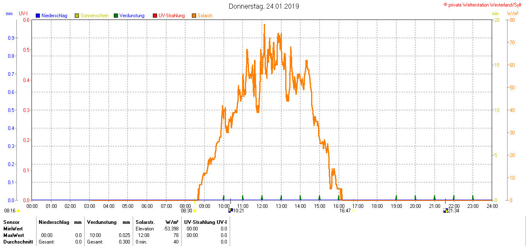Click the moon icon beside 10:21
Image resolution: width=526 pixels, height=246 pixels.
click(231, 210)
